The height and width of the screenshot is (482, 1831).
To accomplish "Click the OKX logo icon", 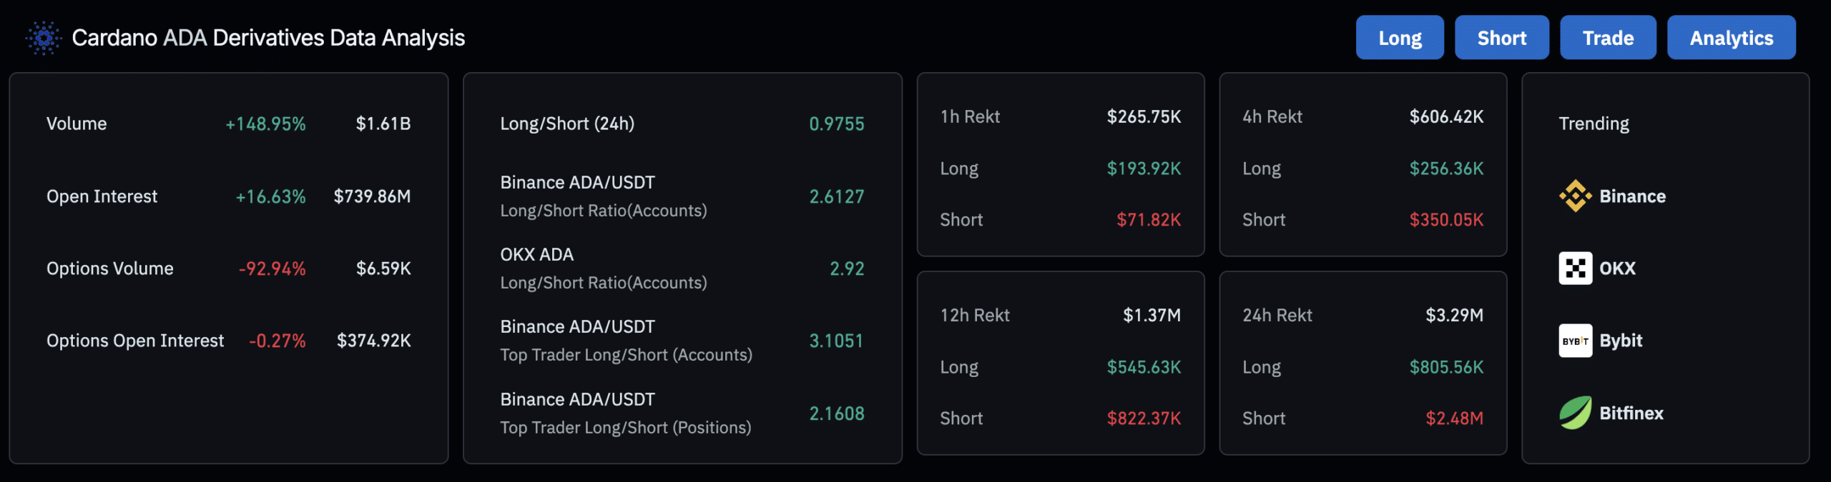I will click(1575, 268).
